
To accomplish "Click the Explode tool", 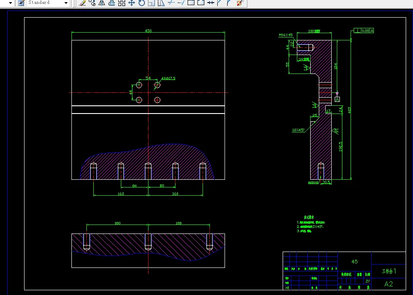I will coord(240,3).
